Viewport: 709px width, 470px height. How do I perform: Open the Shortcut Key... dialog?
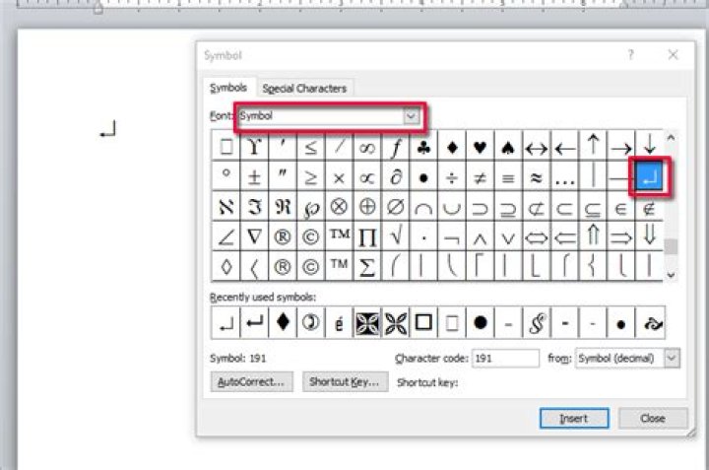pos(345,381)
